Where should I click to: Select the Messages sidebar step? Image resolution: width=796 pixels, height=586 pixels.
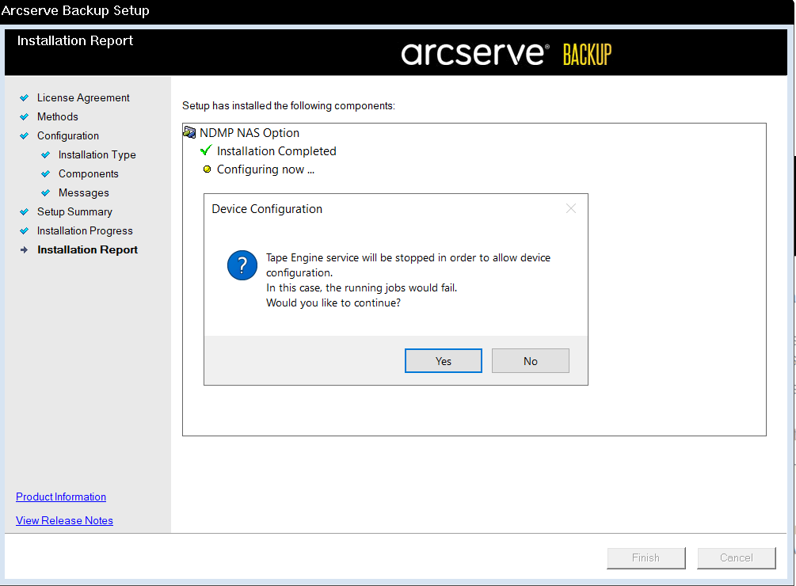tap(83, 192)
